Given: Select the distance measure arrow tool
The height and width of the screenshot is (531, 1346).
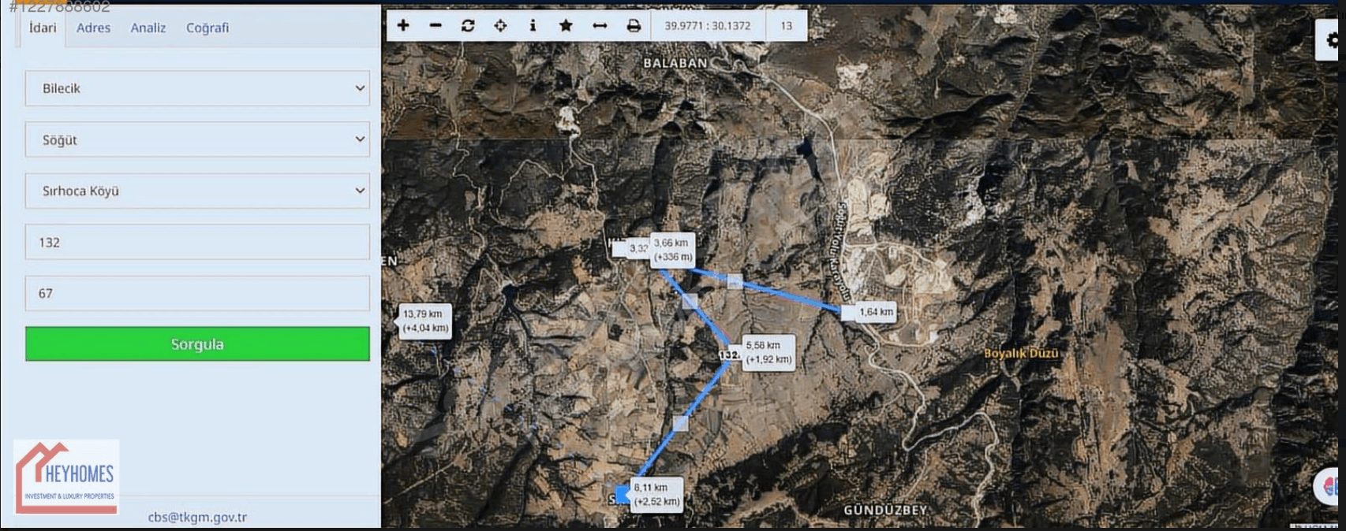Looking at the screenshot, I should 600,26.
